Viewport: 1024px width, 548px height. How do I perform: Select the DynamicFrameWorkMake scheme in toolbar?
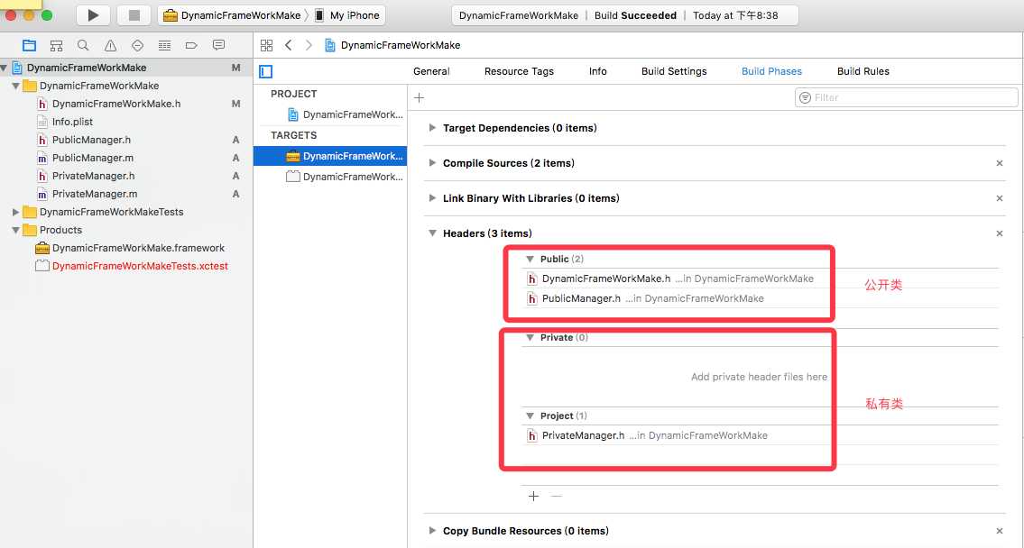(233, 15)
